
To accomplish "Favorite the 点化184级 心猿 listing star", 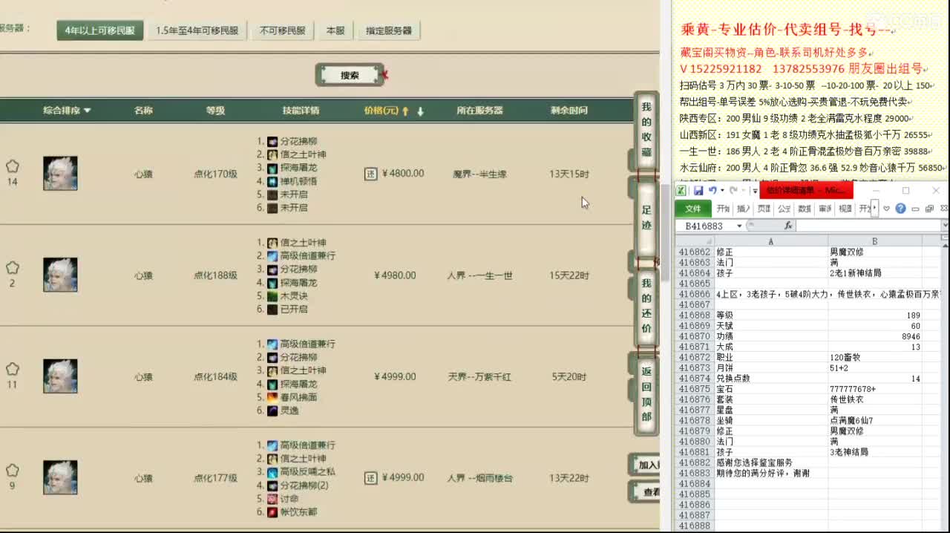I will 13,369.
